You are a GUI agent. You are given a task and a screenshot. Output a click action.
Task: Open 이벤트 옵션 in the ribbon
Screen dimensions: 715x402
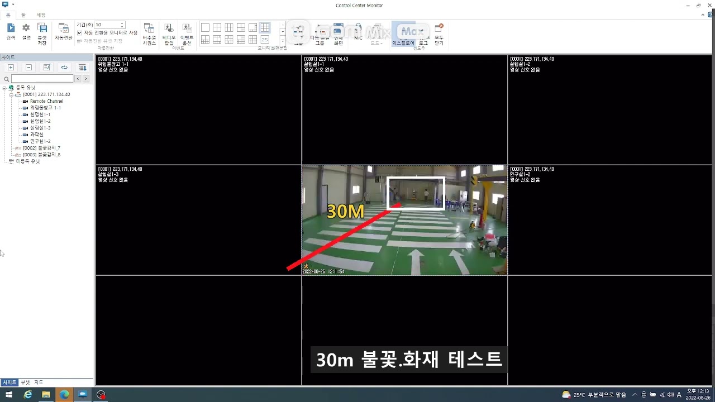click(187, 33)
